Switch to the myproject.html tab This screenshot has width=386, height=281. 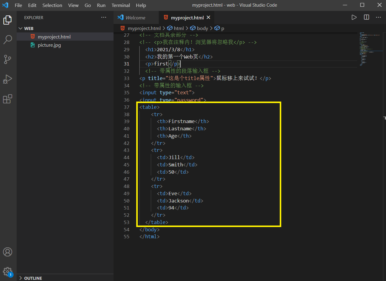pyautogui.click(x=186, y=18)
